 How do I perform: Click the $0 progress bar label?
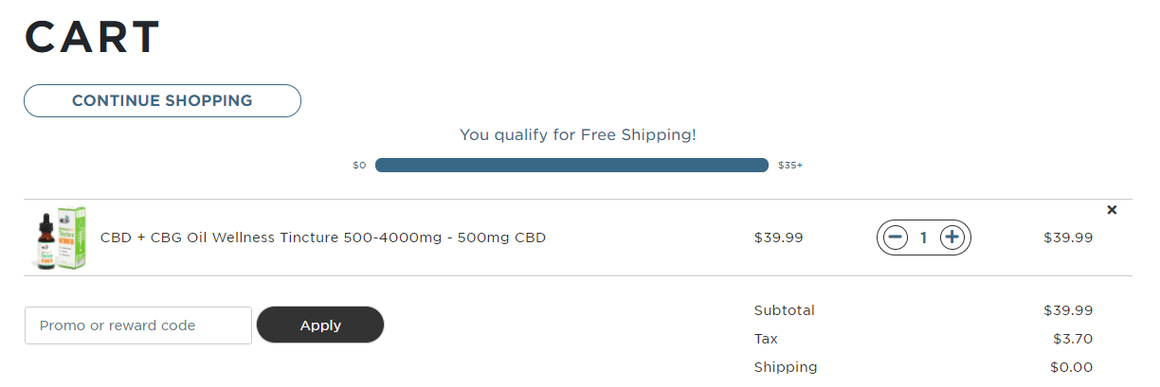point(359,166)
